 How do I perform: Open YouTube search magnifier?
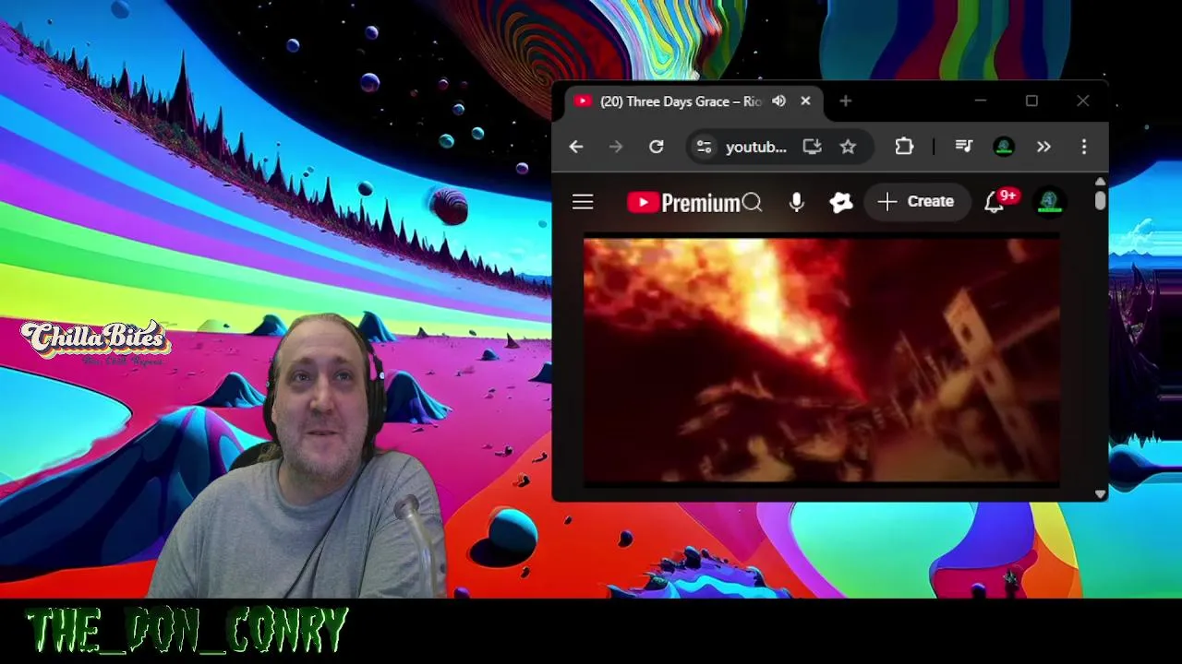coord(752,202)
